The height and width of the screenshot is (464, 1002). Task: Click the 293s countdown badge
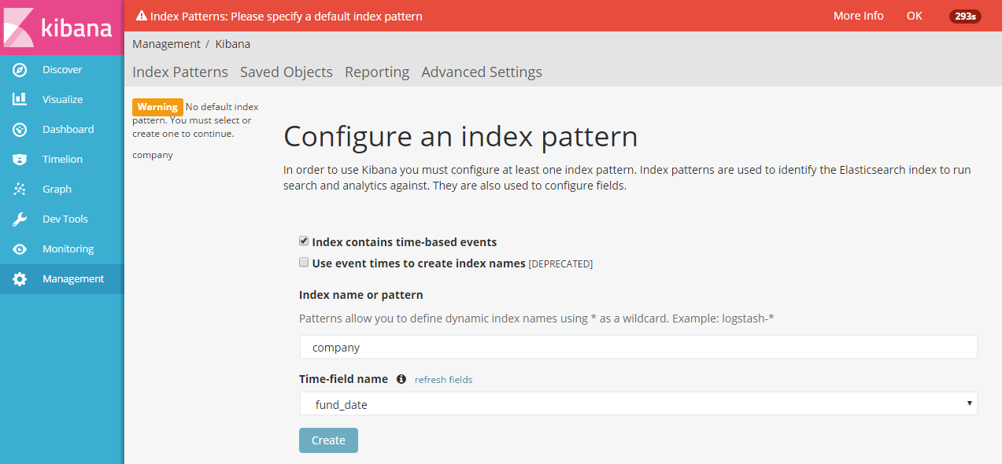965,16
